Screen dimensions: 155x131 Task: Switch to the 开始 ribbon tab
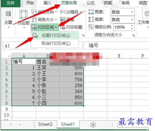click(x=30, y=3)
